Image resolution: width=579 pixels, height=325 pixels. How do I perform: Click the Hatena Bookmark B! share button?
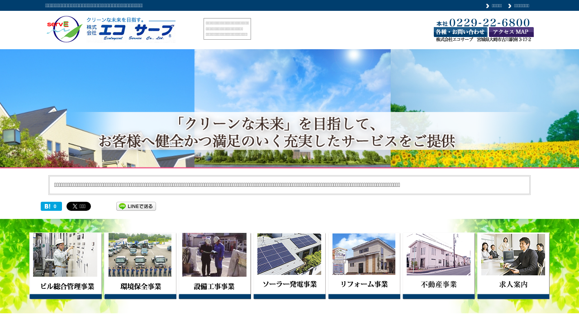click(51, 206)
